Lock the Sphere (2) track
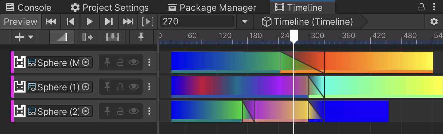This screenshot has width=443, height=134. [x=120, y=111]
